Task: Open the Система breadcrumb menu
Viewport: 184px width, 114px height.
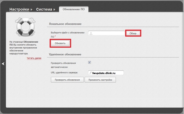Action: [44, 9]
